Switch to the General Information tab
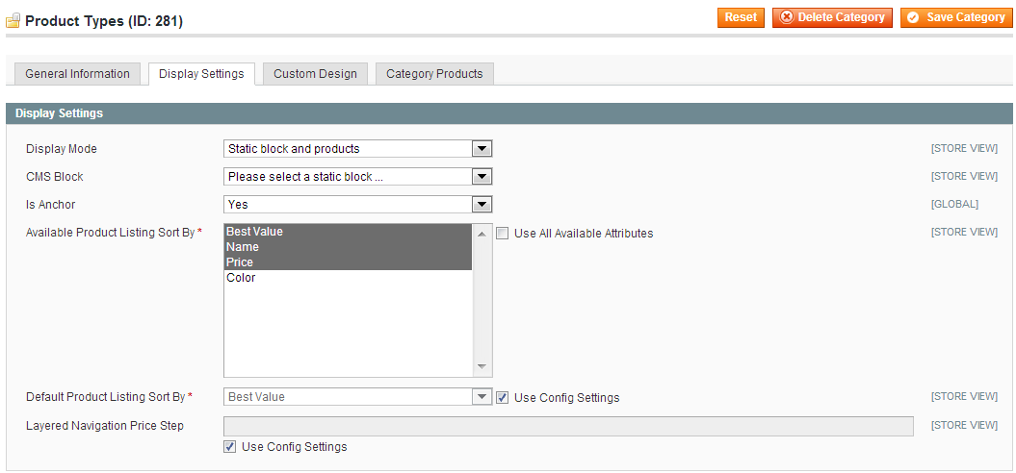Viewport: 1016px width, 473px height. tap(78, 74)
